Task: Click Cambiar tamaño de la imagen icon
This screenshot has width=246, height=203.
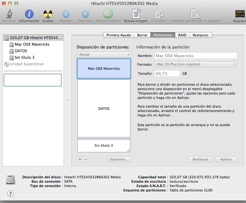Action: coord(195,14)
